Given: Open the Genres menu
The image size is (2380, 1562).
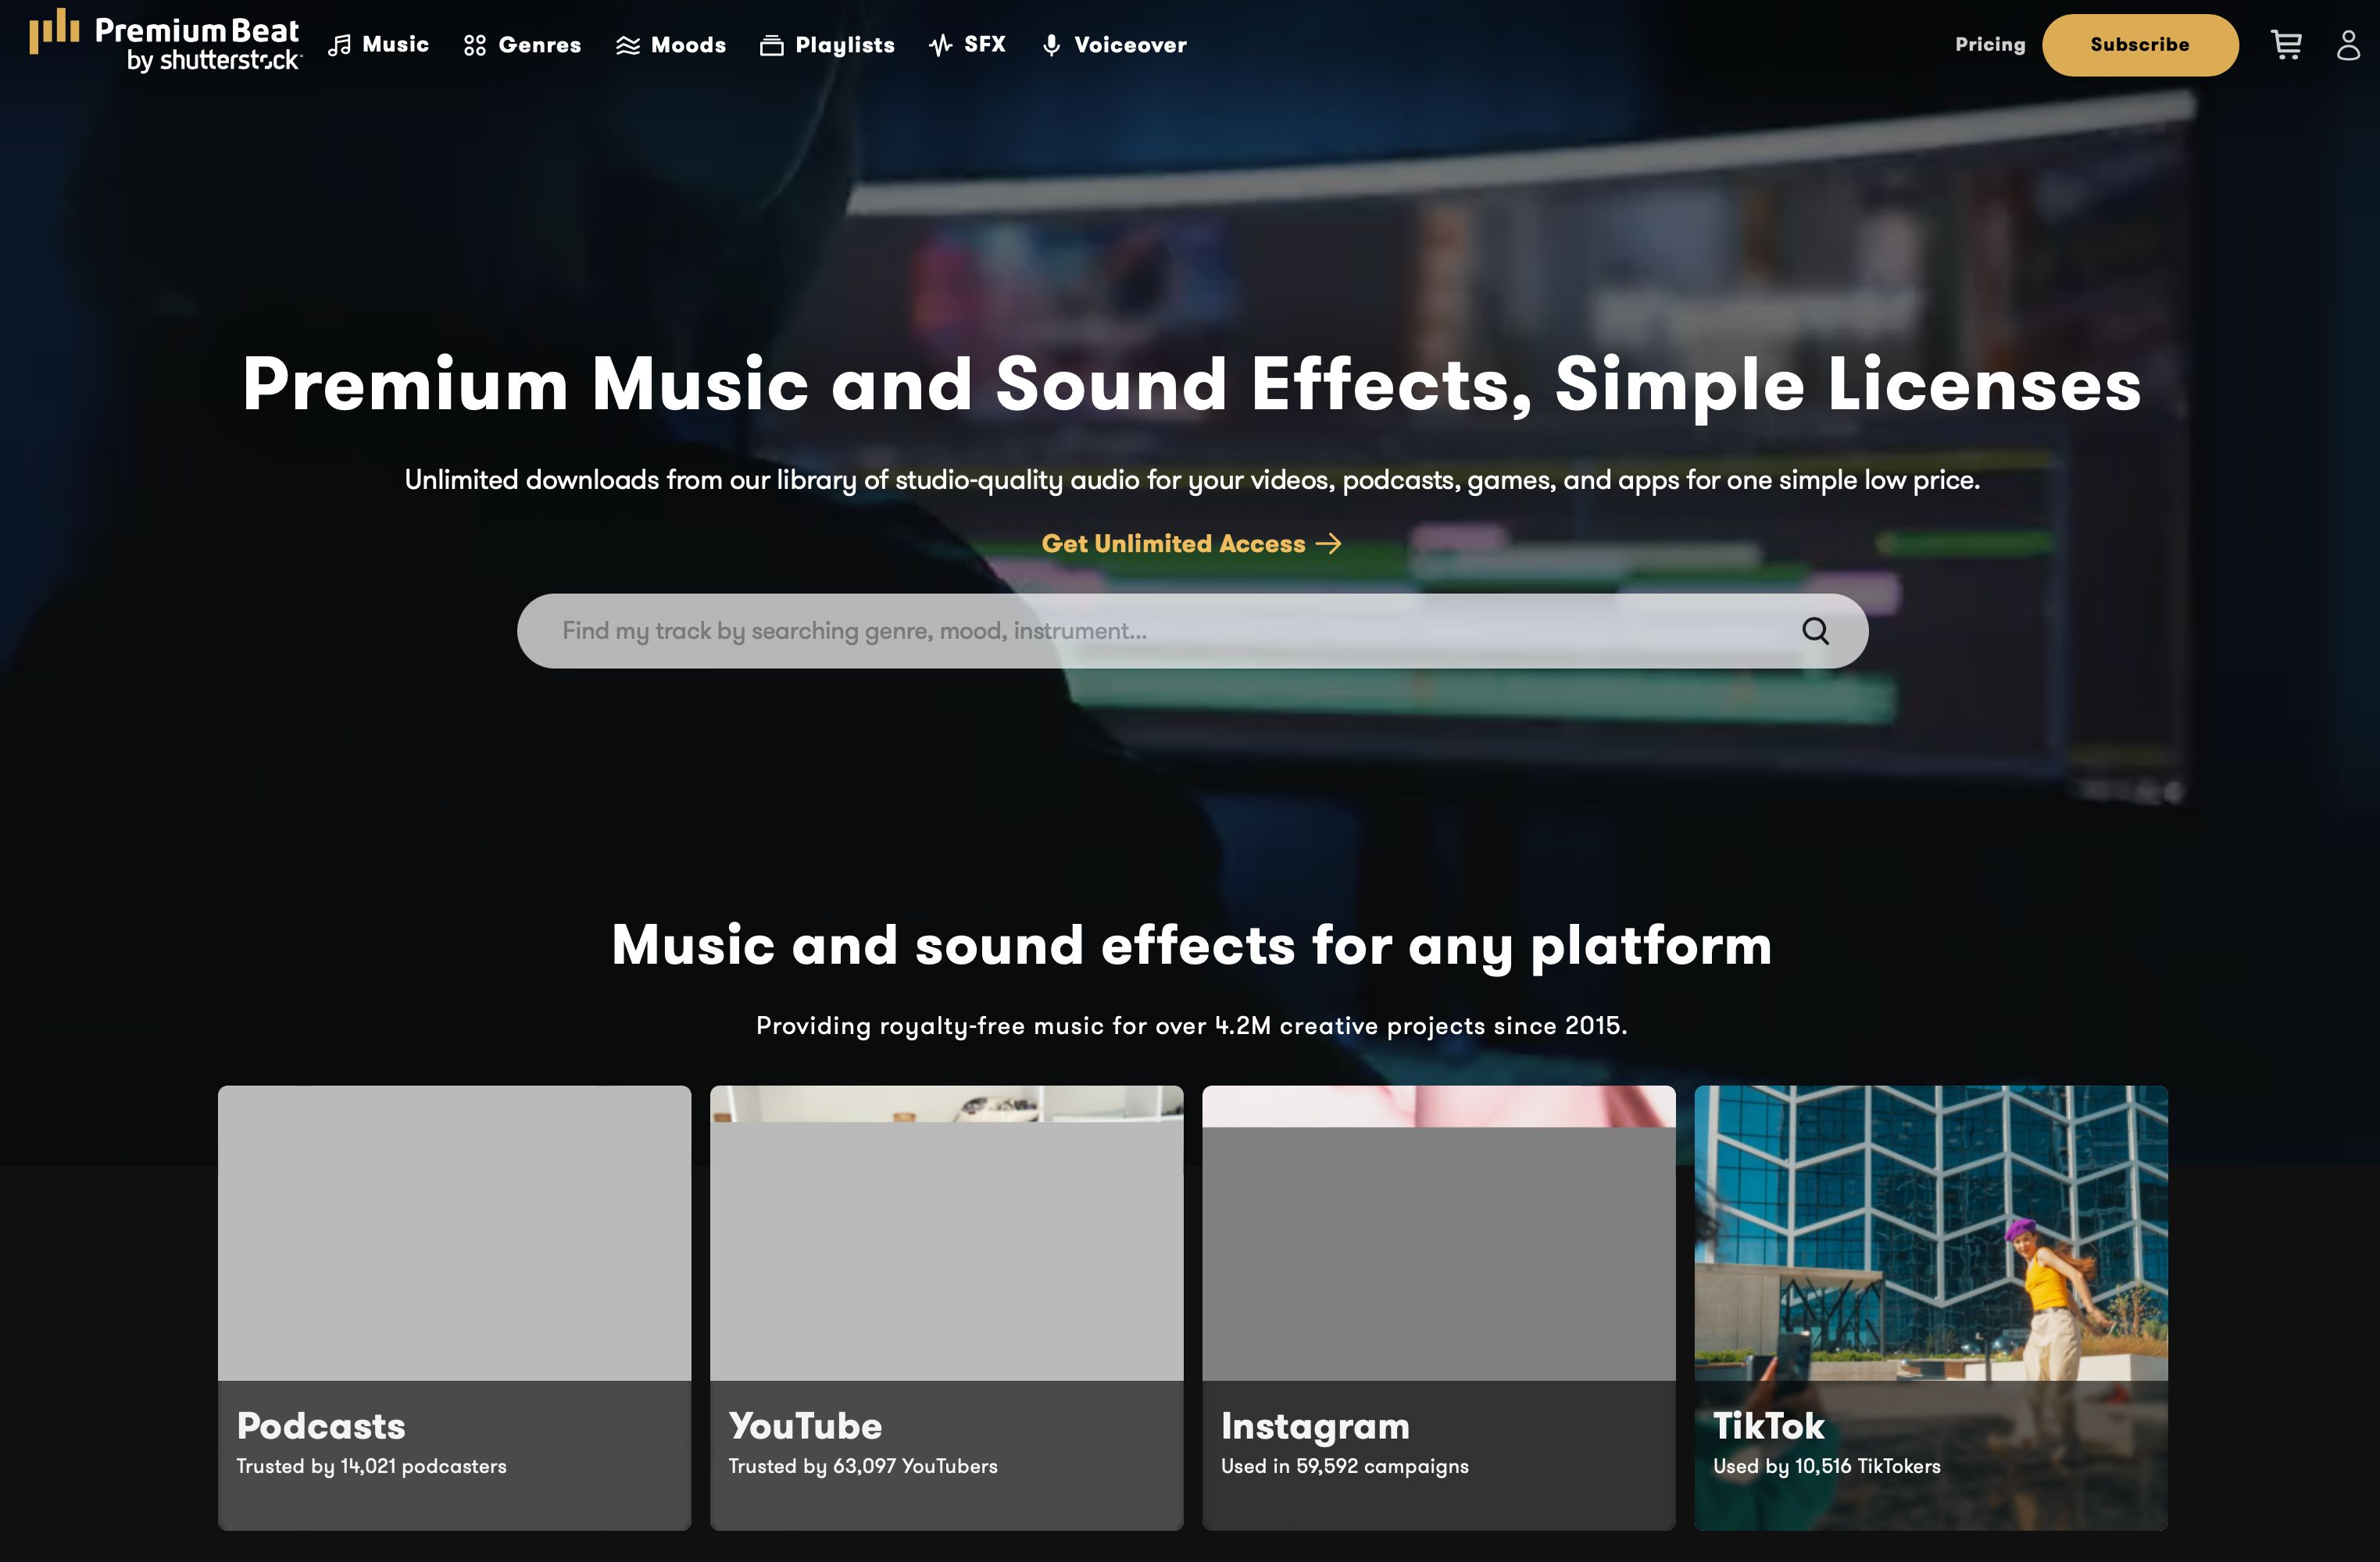Looking at the screenshot, I should click(x=539, y=45).
